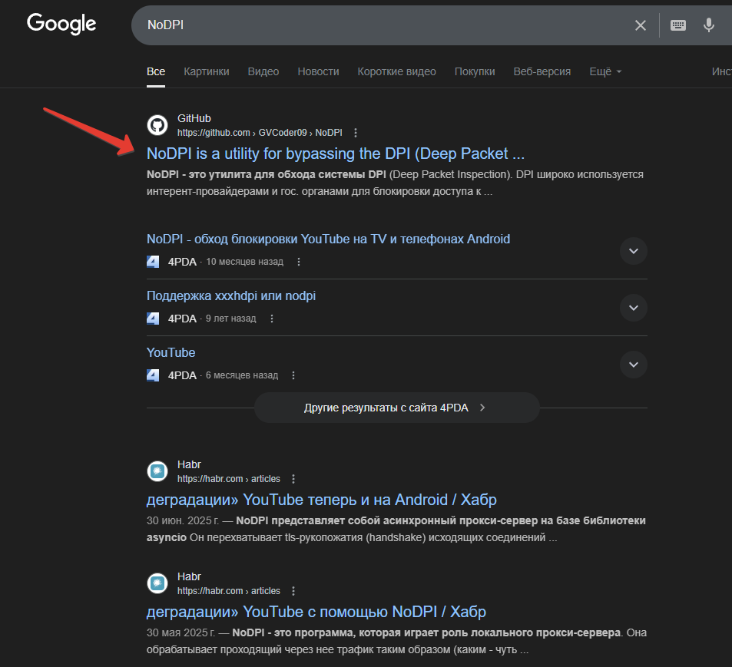Click 4PDA favicon beside 6 месяцев назад

[x=153, y=375]
